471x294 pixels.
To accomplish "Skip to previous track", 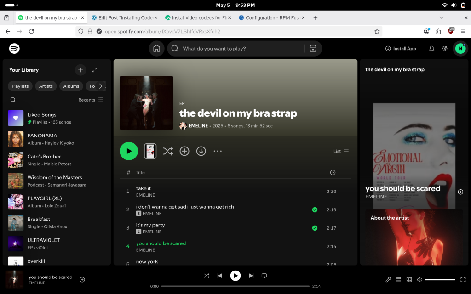I will point(220,276).
